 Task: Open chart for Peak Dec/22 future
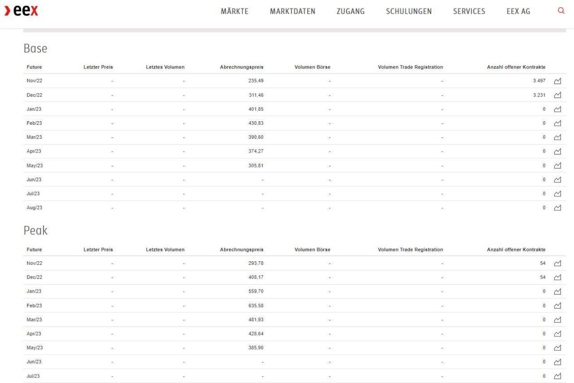pyautogui.click(x=557, y=277)
